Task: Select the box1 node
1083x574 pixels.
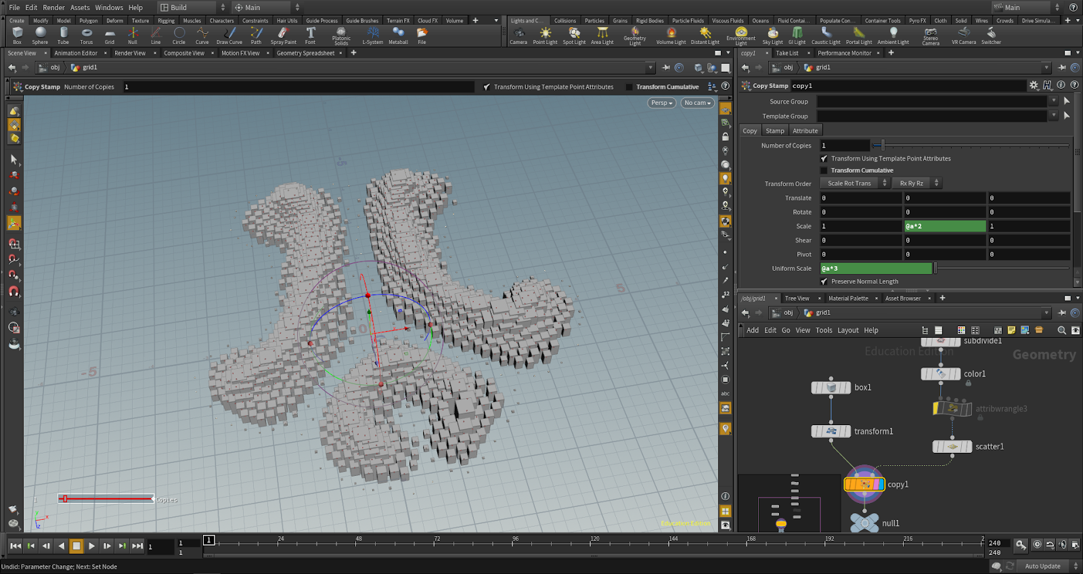Action: pyautogui.click(x=831, y=387)
